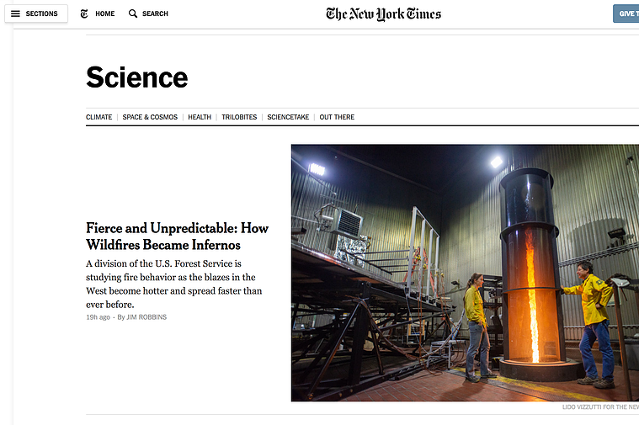Open the Sections hamburger menu

tap(36, 13)
